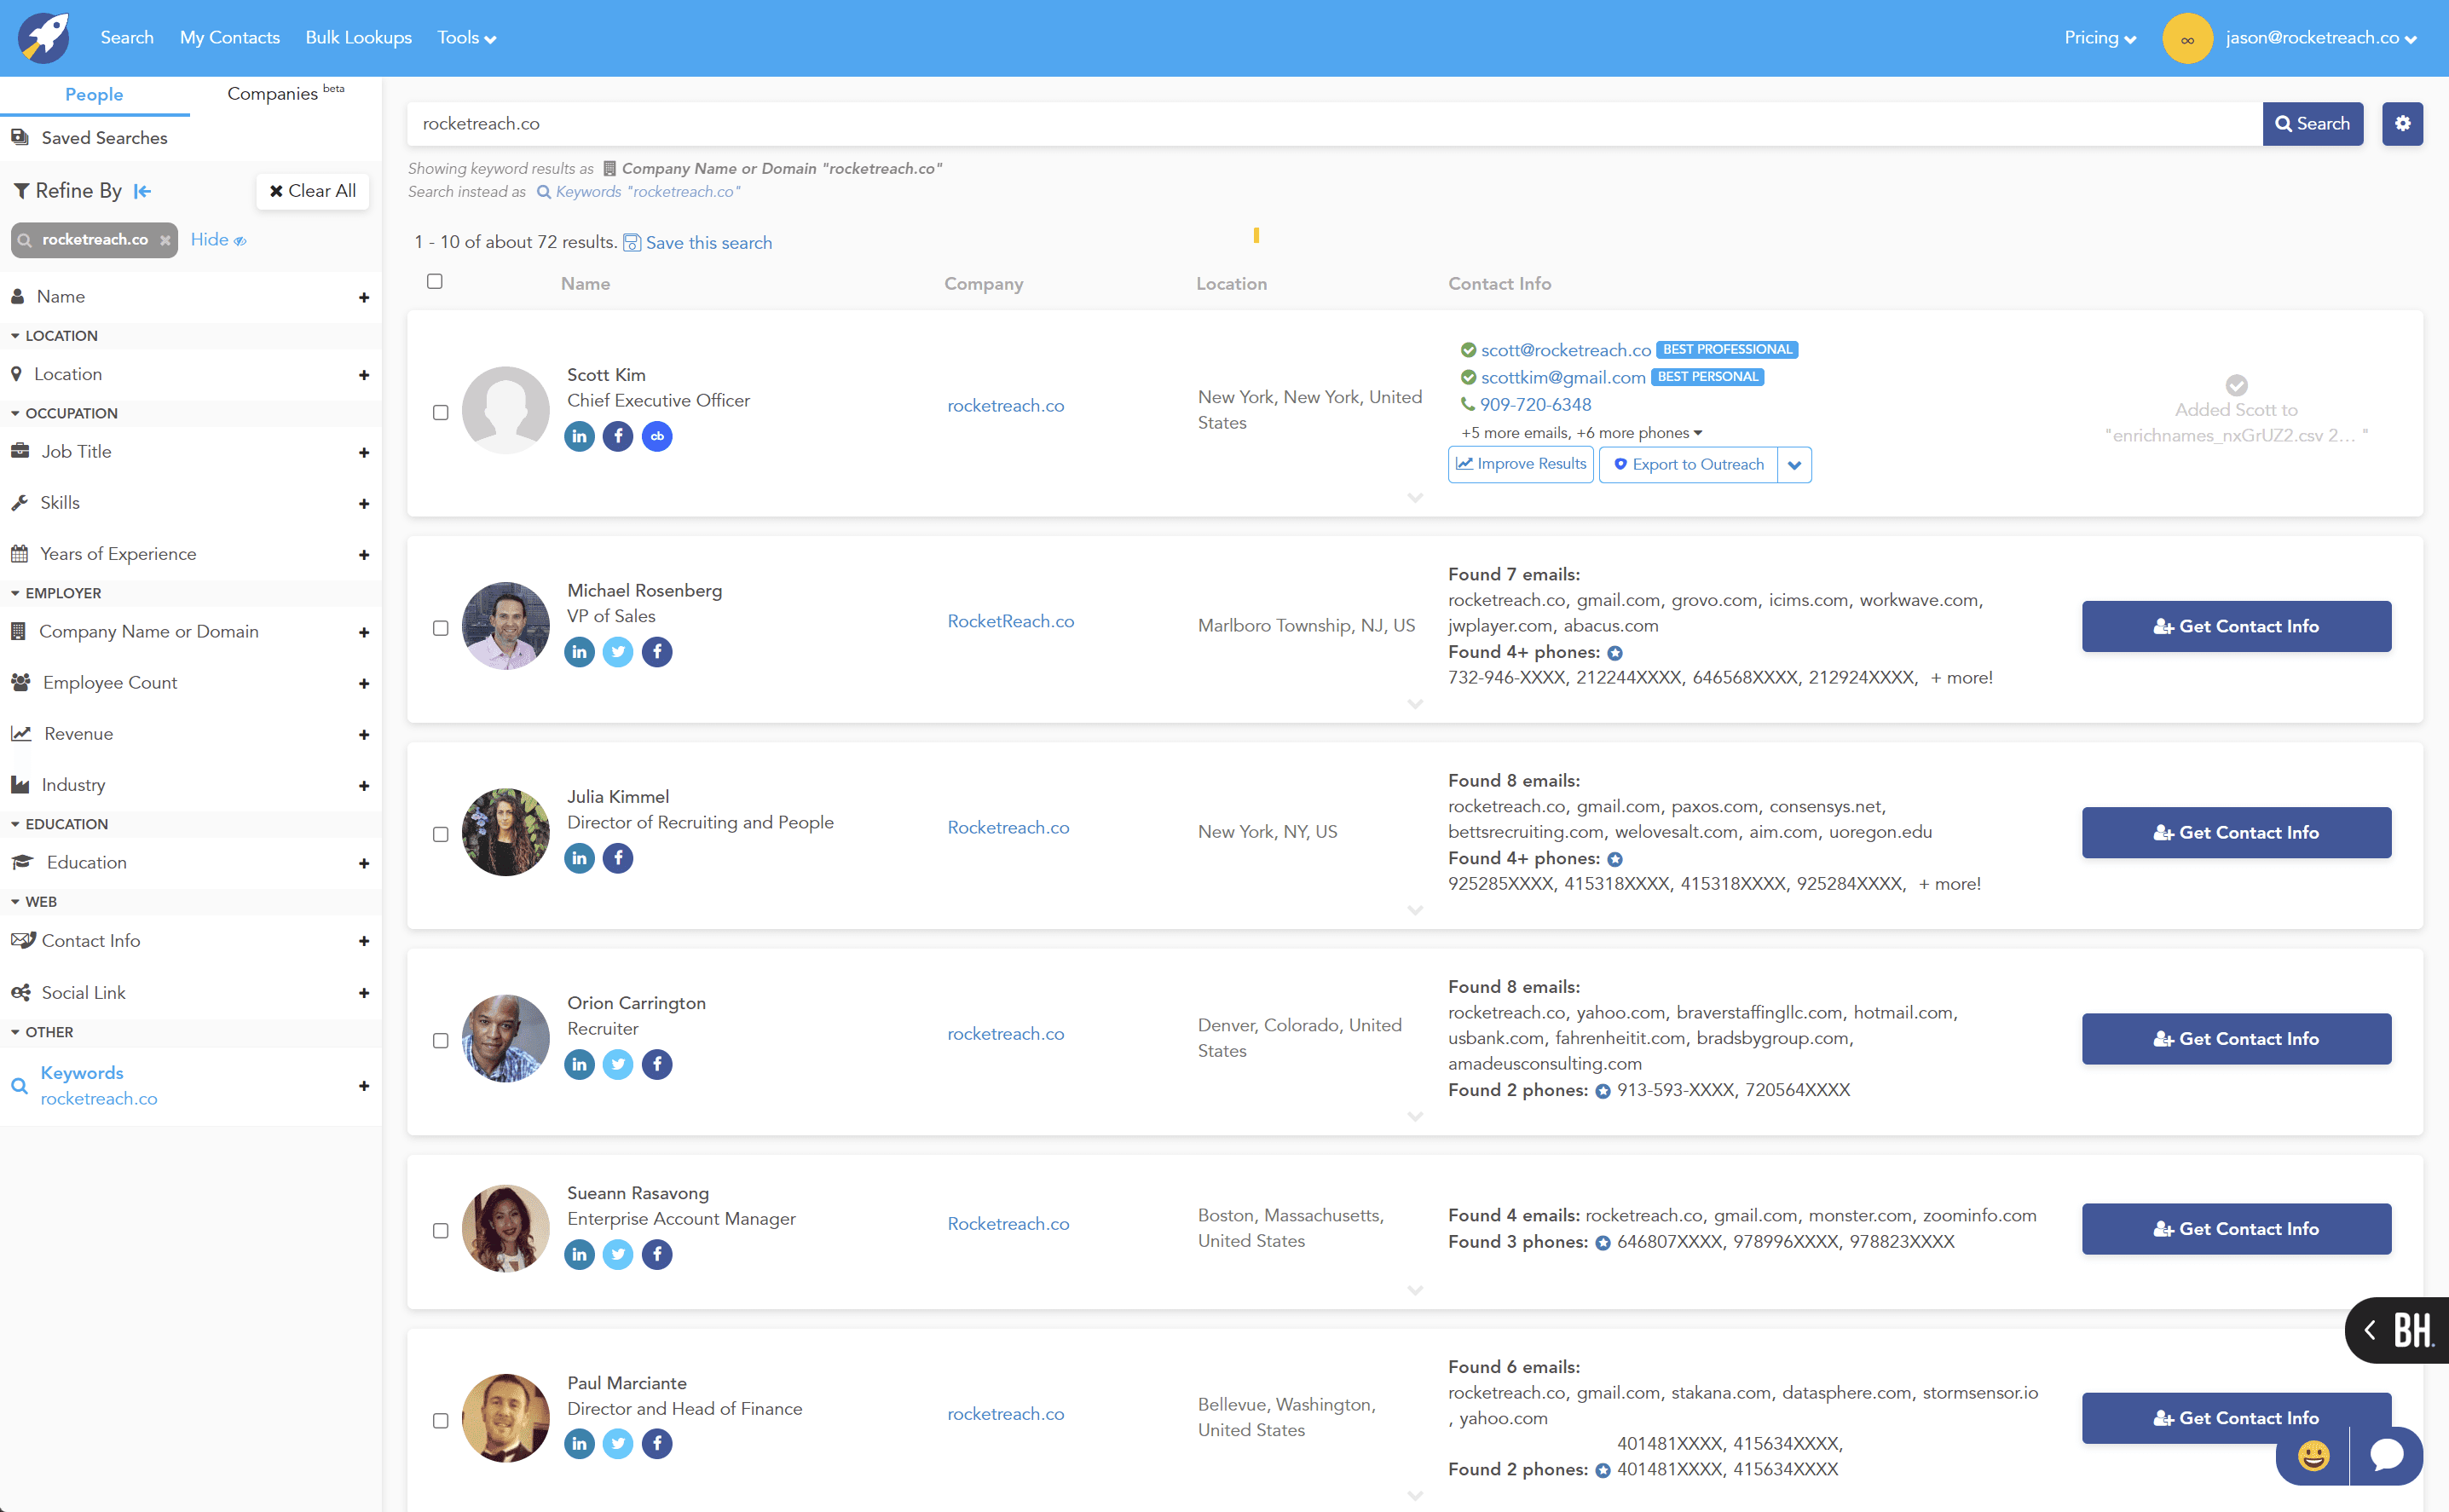This screenshot has height=1512, width=2449.
Task: Get Contact Info for Julia Kimmel
Action: pyautogui.click(x=2236, y=833)
